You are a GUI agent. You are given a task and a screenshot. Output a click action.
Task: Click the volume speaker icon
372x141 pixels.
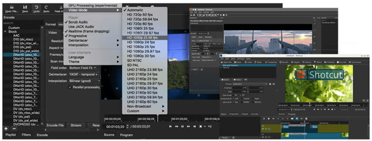209,127
